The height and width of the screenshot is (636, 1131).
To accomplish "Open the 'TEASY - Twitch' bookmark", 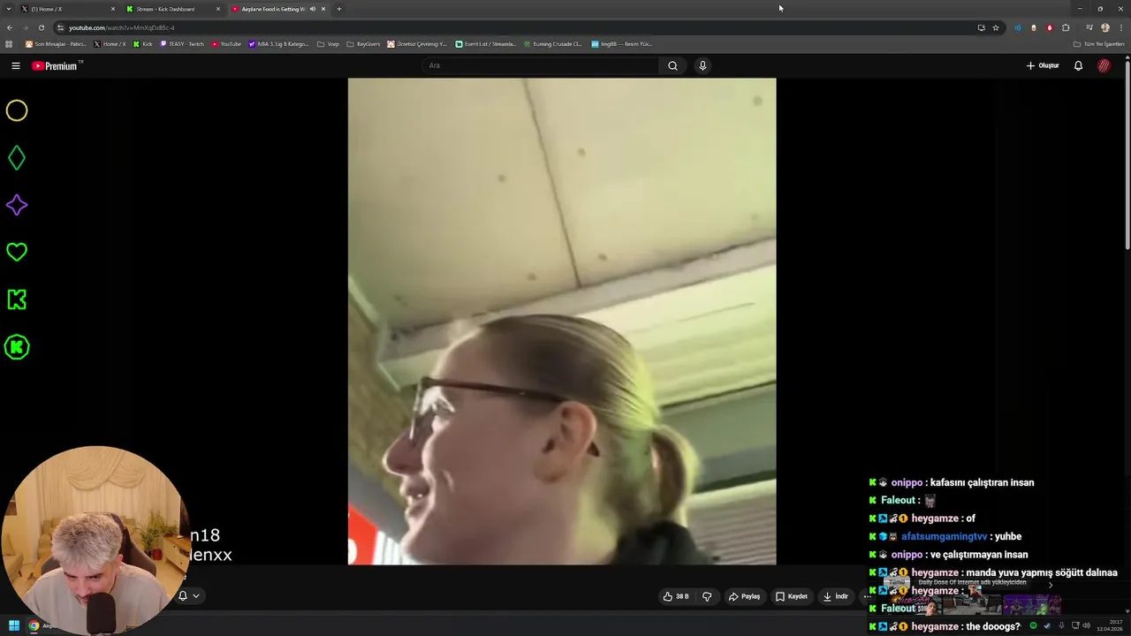I will pos(182,43).
